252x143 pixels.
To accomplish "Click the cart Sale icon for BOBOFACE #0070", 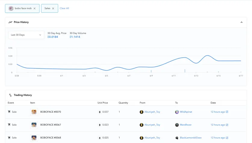I will (9, 112).
